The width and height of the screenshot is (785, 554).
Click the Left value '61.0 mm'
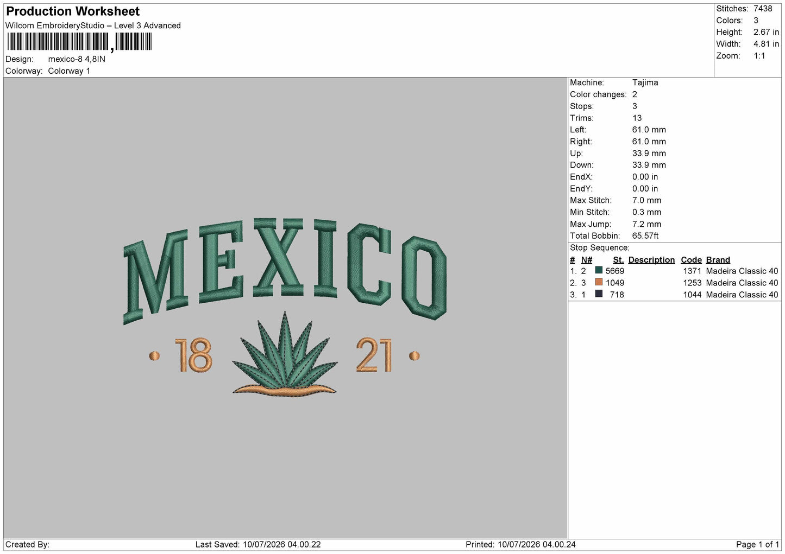coord(649,130)
